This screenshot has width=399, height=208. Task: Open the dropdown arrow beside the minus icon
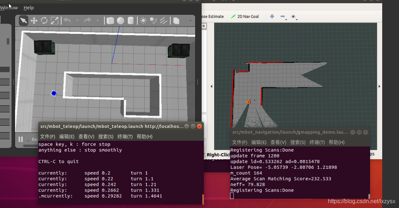286,20
